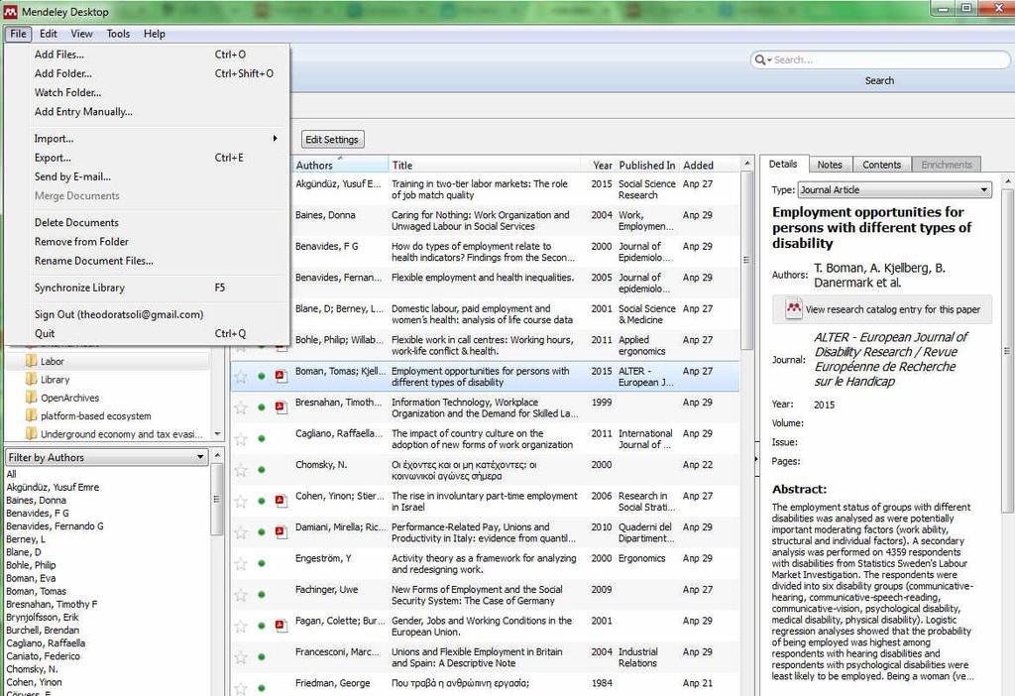Open the PDF icon in the Bresnahan row

281,407
